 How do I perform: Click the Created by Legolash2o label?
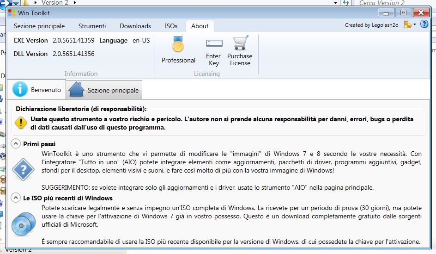point(371,25)
